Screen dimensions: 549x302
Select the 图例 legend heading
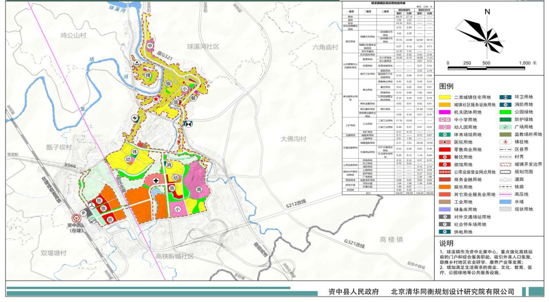pyautogui.click(x=446, y=86)
